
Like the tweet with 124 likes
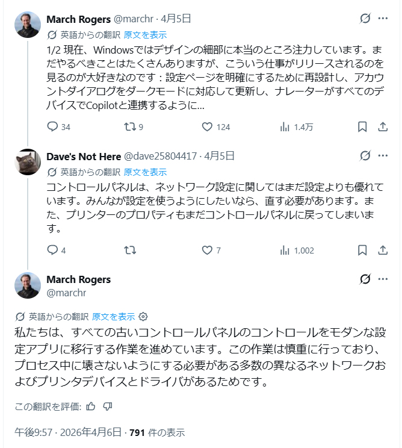208,127
